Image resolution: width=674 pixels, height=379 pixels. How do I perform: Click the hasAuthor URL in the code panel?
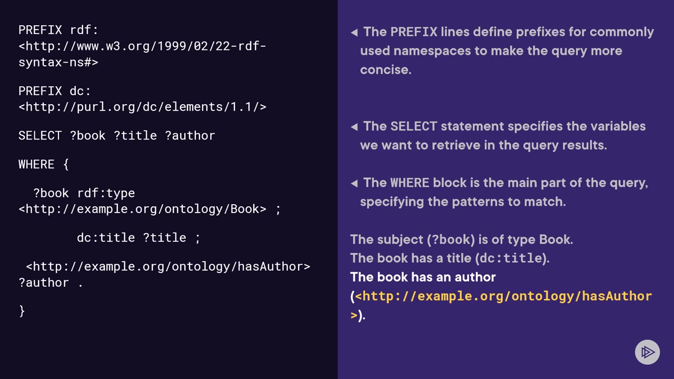coord(168,266)
